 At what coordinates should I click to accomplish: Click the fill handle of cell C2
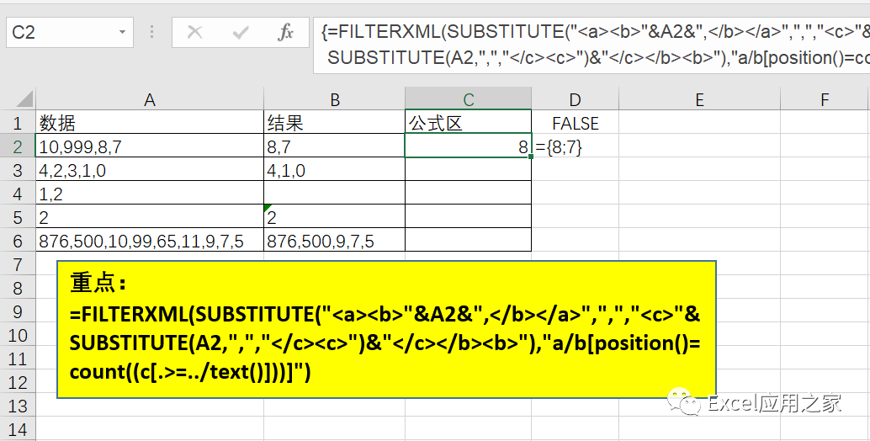531,157
